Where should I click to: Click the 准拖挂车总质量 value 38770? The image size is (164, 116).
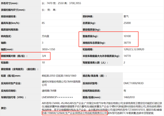[x=128, y=43]
